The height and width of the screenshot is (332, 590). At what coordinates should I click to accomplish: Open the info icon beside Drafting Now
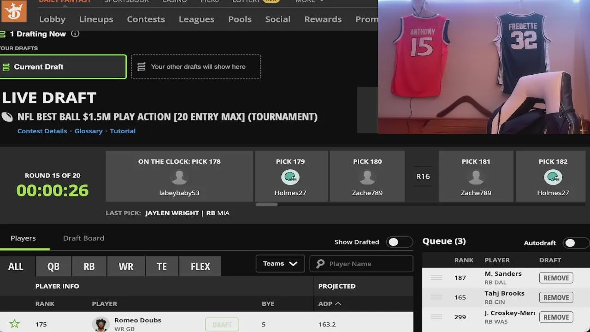click(75, 34)
